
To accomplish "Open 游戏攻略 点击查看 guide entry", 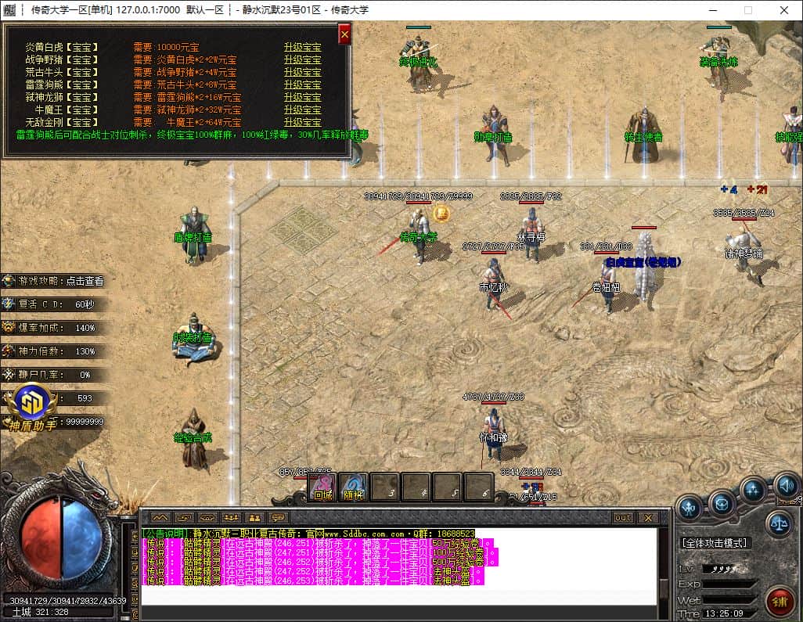I will [54, 281].
